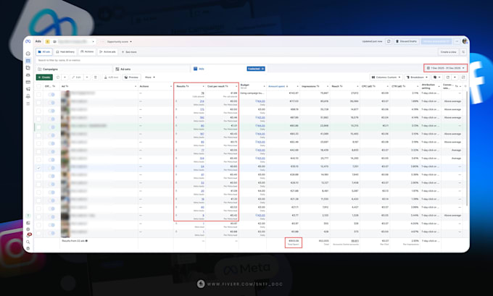Open the arrow menu beside Duplicate
The image size is (493, 296).
[x=65, y=77]
